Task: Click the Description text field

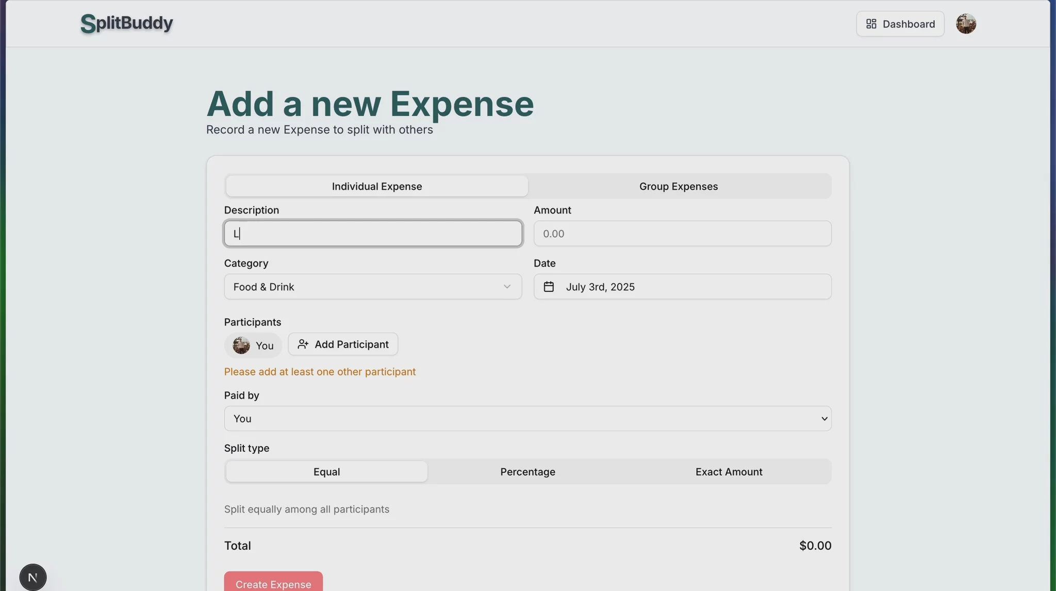Action: 373,234
